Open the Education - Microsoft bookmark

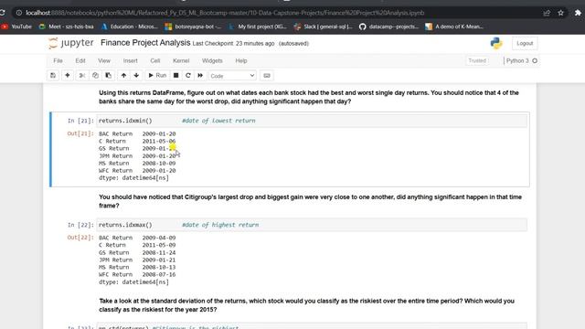[x=130, y=27]
